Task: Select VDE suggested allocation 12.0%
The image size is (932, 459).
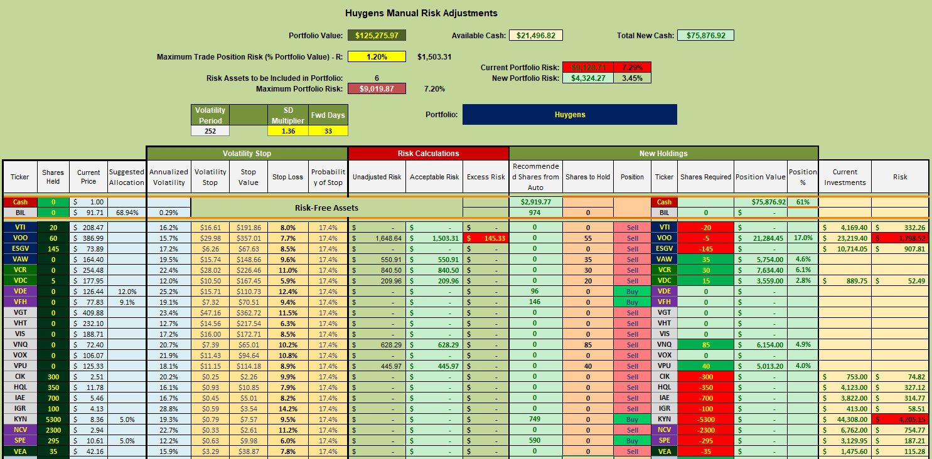Action: coord(126,292)
